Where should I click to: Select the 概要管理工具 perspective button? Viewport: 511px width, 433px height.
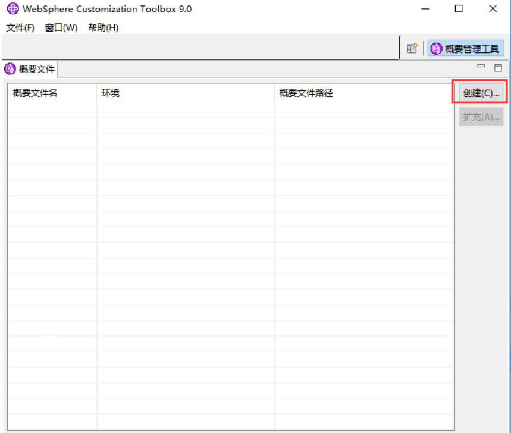coord(465,49)
